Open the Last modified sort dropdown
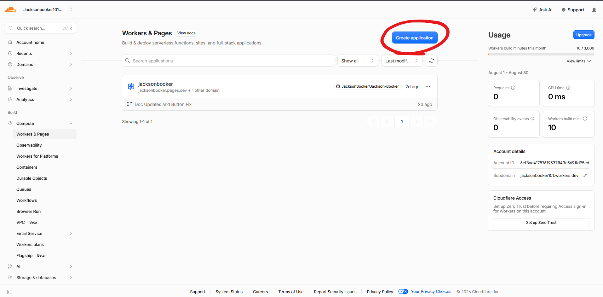603x297 pixels. coord(402,61)
